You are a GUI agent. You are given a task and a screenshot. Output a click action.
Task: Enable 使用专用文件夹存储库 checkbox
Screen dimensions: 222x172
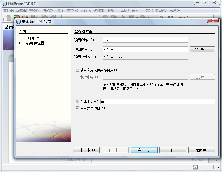pyautogui.click(x=77, y=70)
